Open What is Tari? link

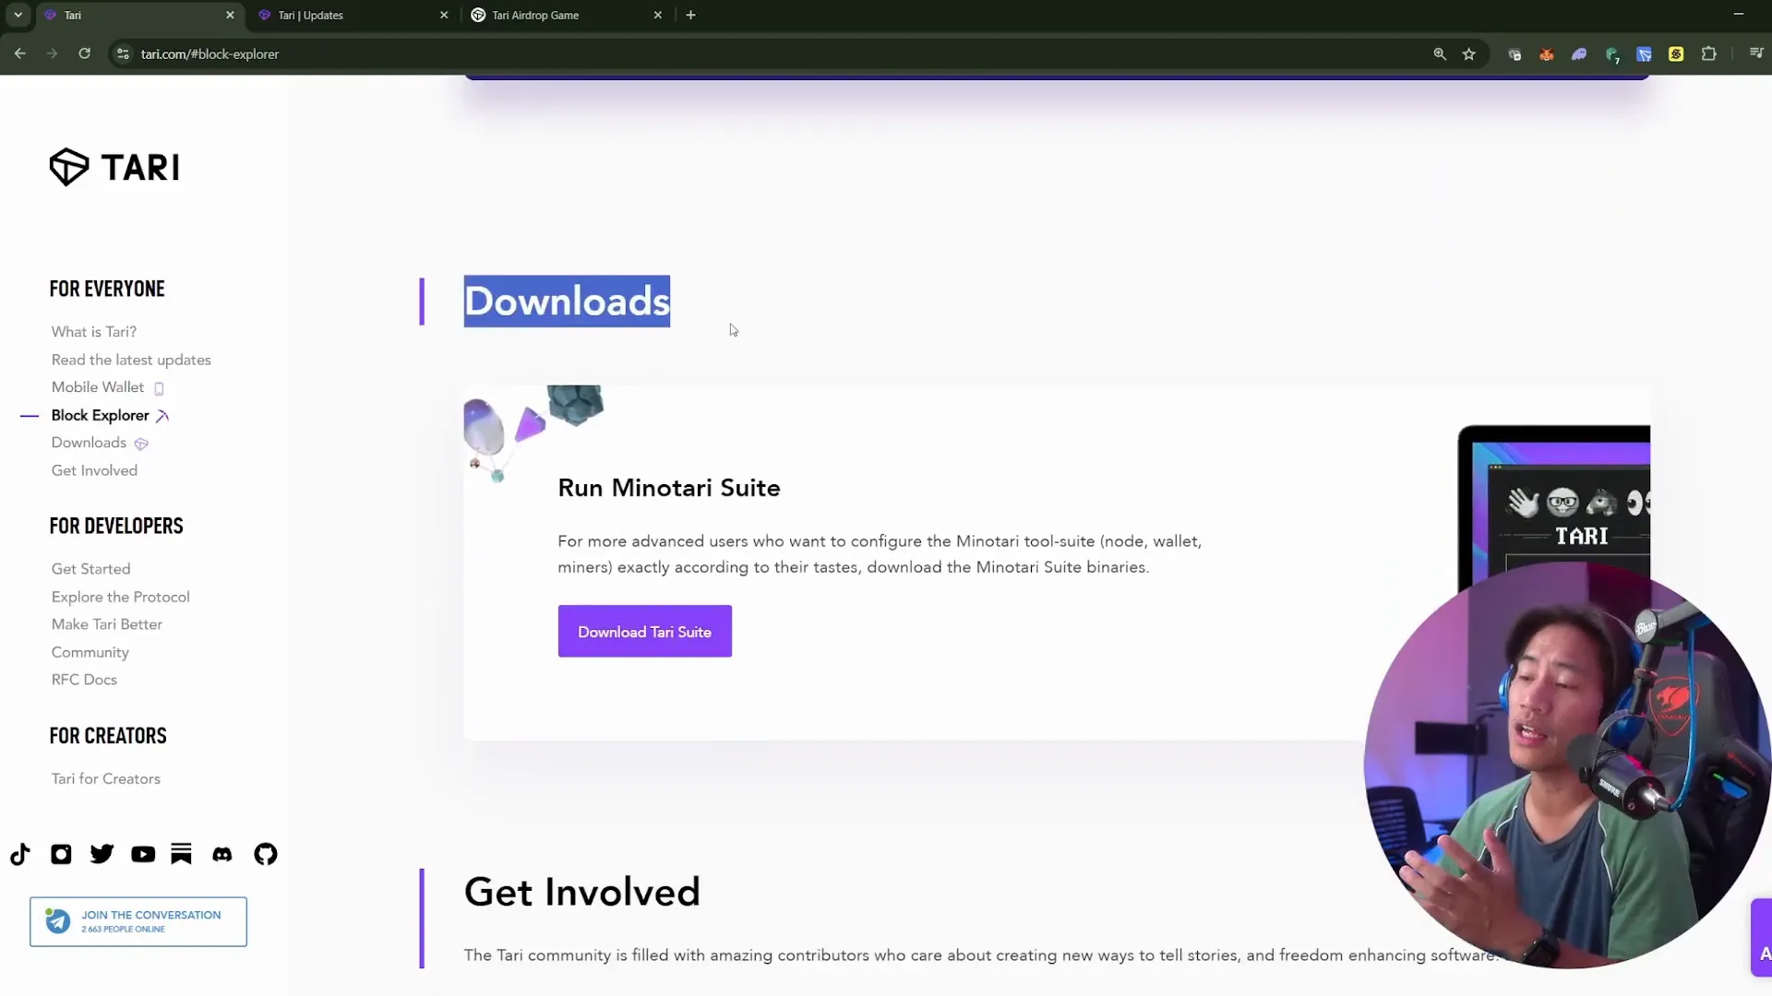pyautogui.click(x=94, y=332)
